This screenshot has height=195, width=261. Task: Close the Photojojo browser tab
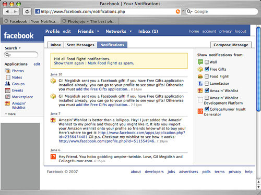(64, 21)
